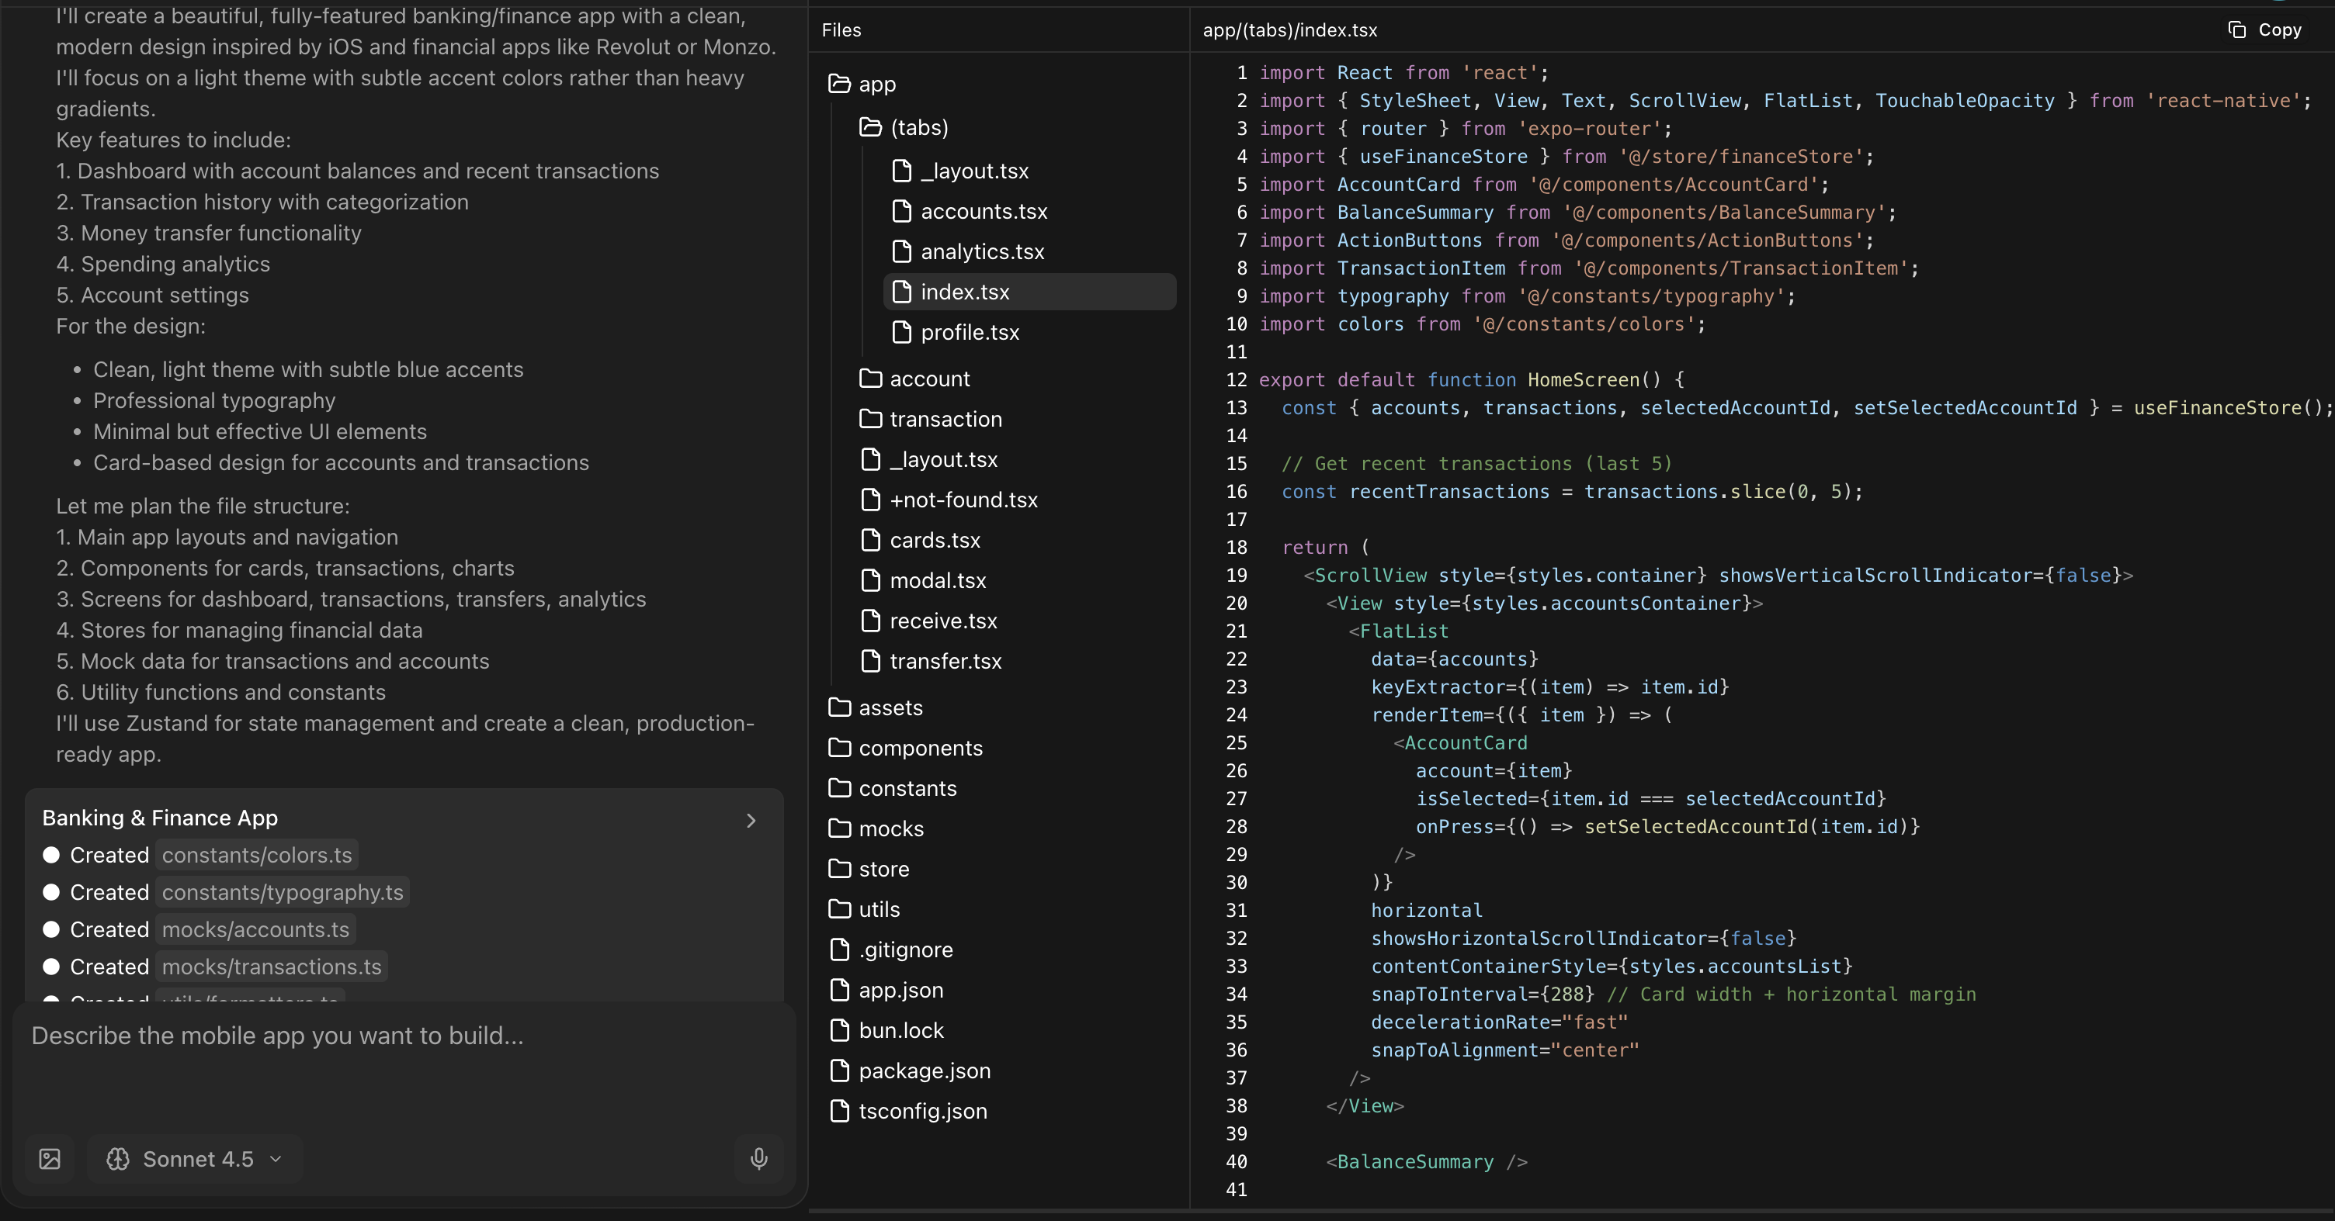Viewport: 2335px width, 1221px height.
Task: Collapse the app root folder
Action: 876,85
